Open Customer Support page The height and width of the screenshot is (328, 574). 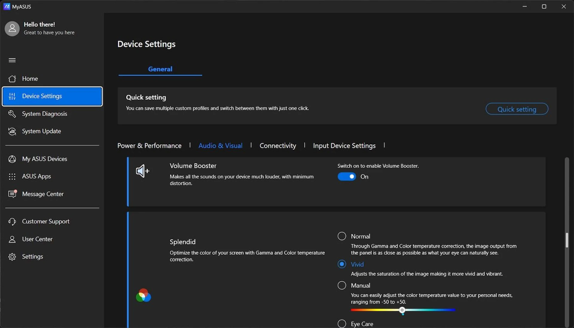point(46,221)
